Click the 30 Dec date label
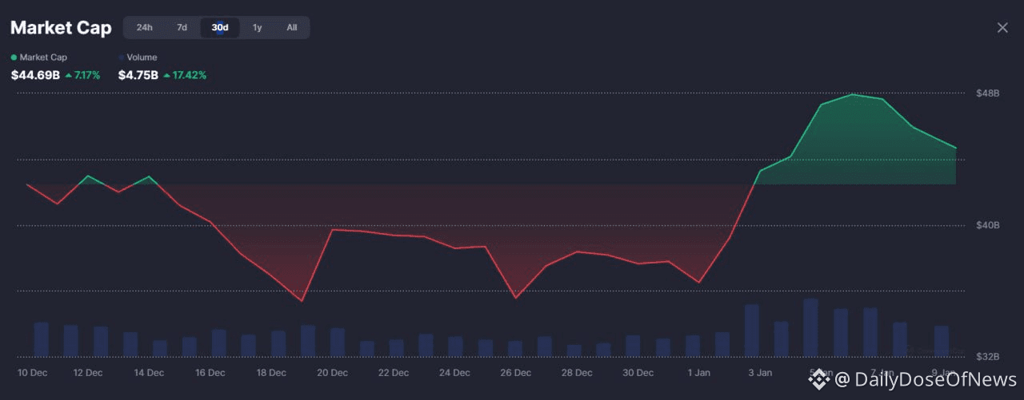This screenshot has height=400, width=1024. click(x=638, y=373)
